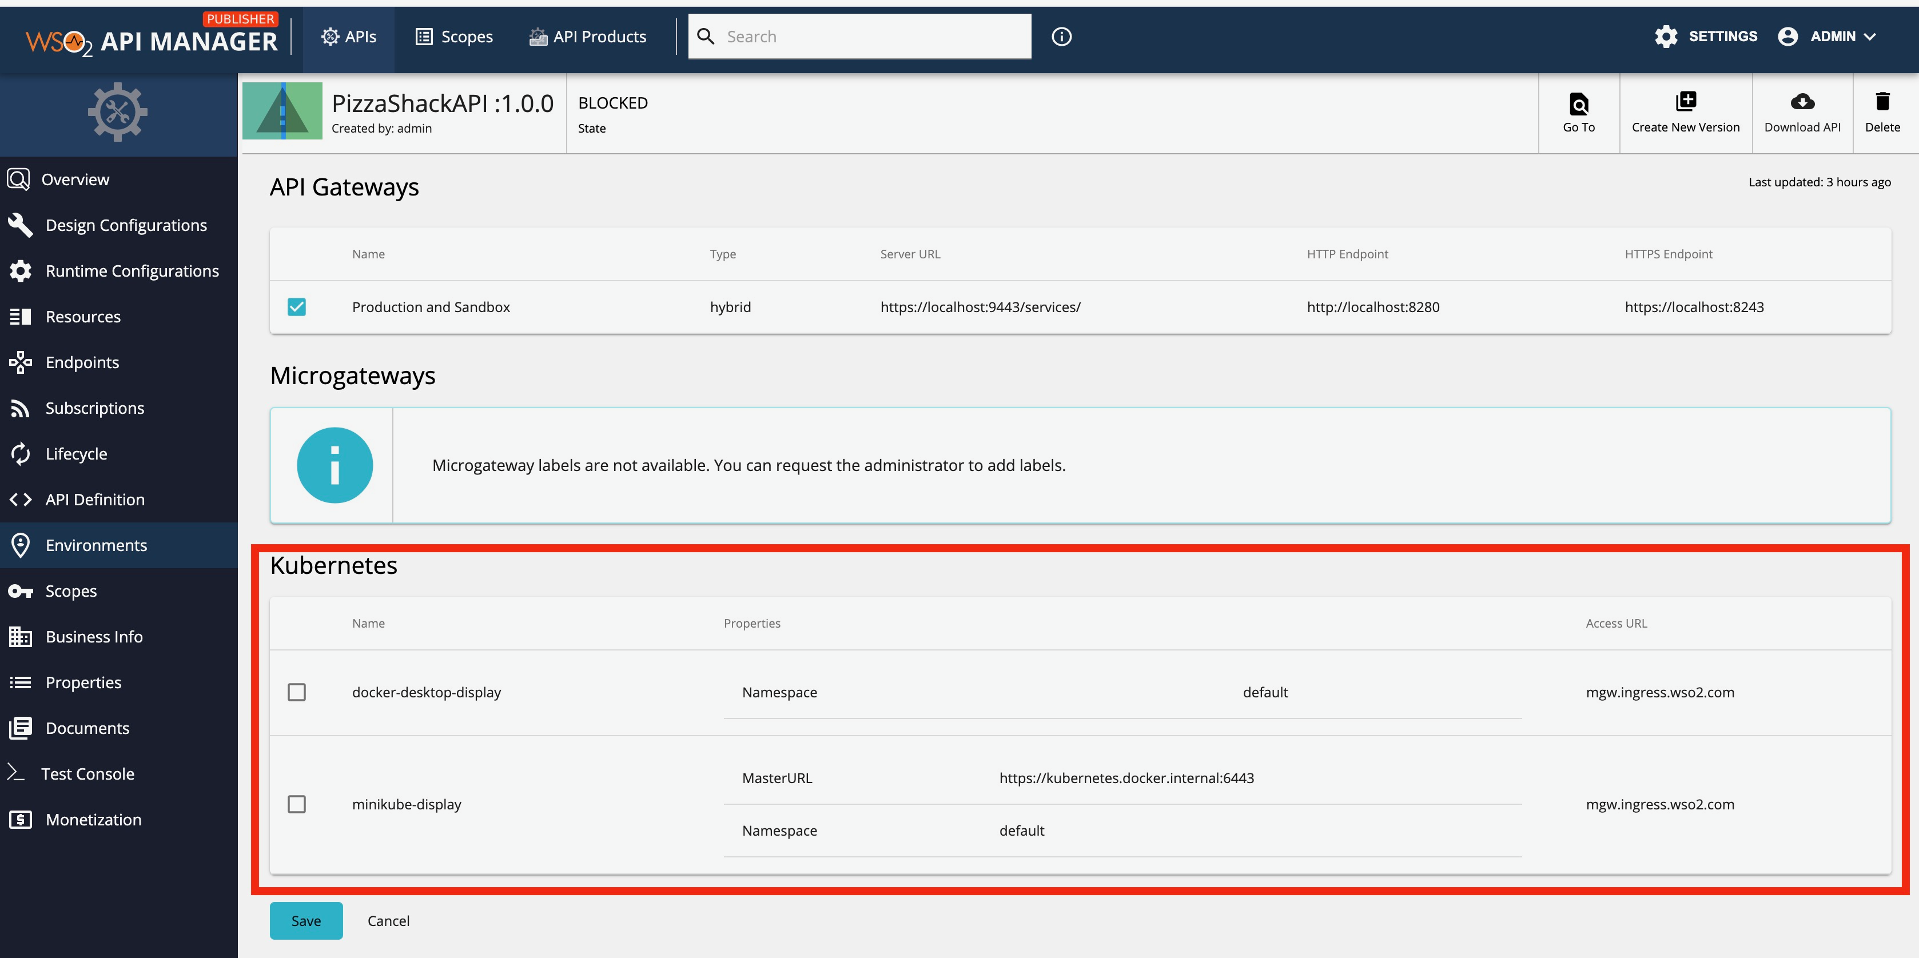This screenshot has height=958, width=1919.
Task: Click the Production and Sandbox name cell
Action: click(x=431, y=307)
